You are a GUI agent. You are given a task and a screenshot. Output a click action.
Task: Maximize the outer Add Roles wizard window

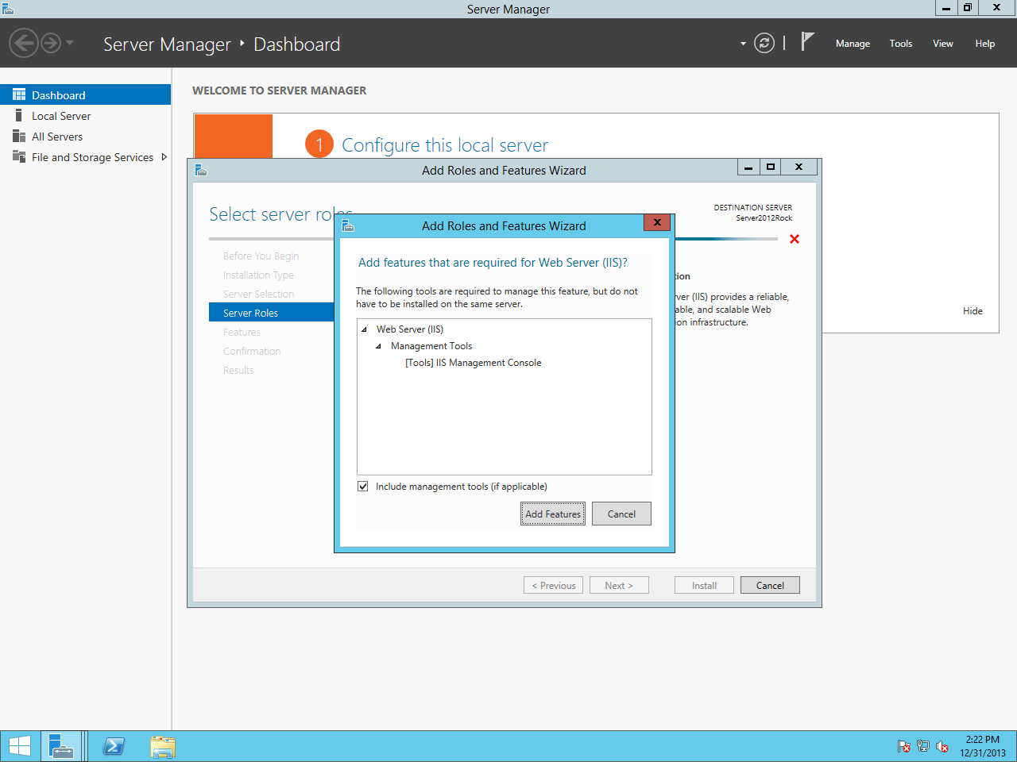(770, 167)
